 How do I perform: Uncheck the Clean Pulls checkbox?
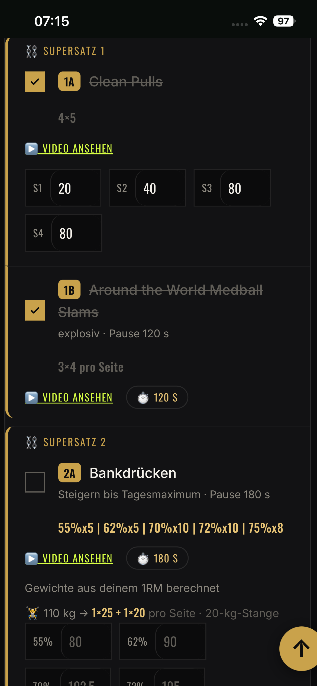pos(35,82)
